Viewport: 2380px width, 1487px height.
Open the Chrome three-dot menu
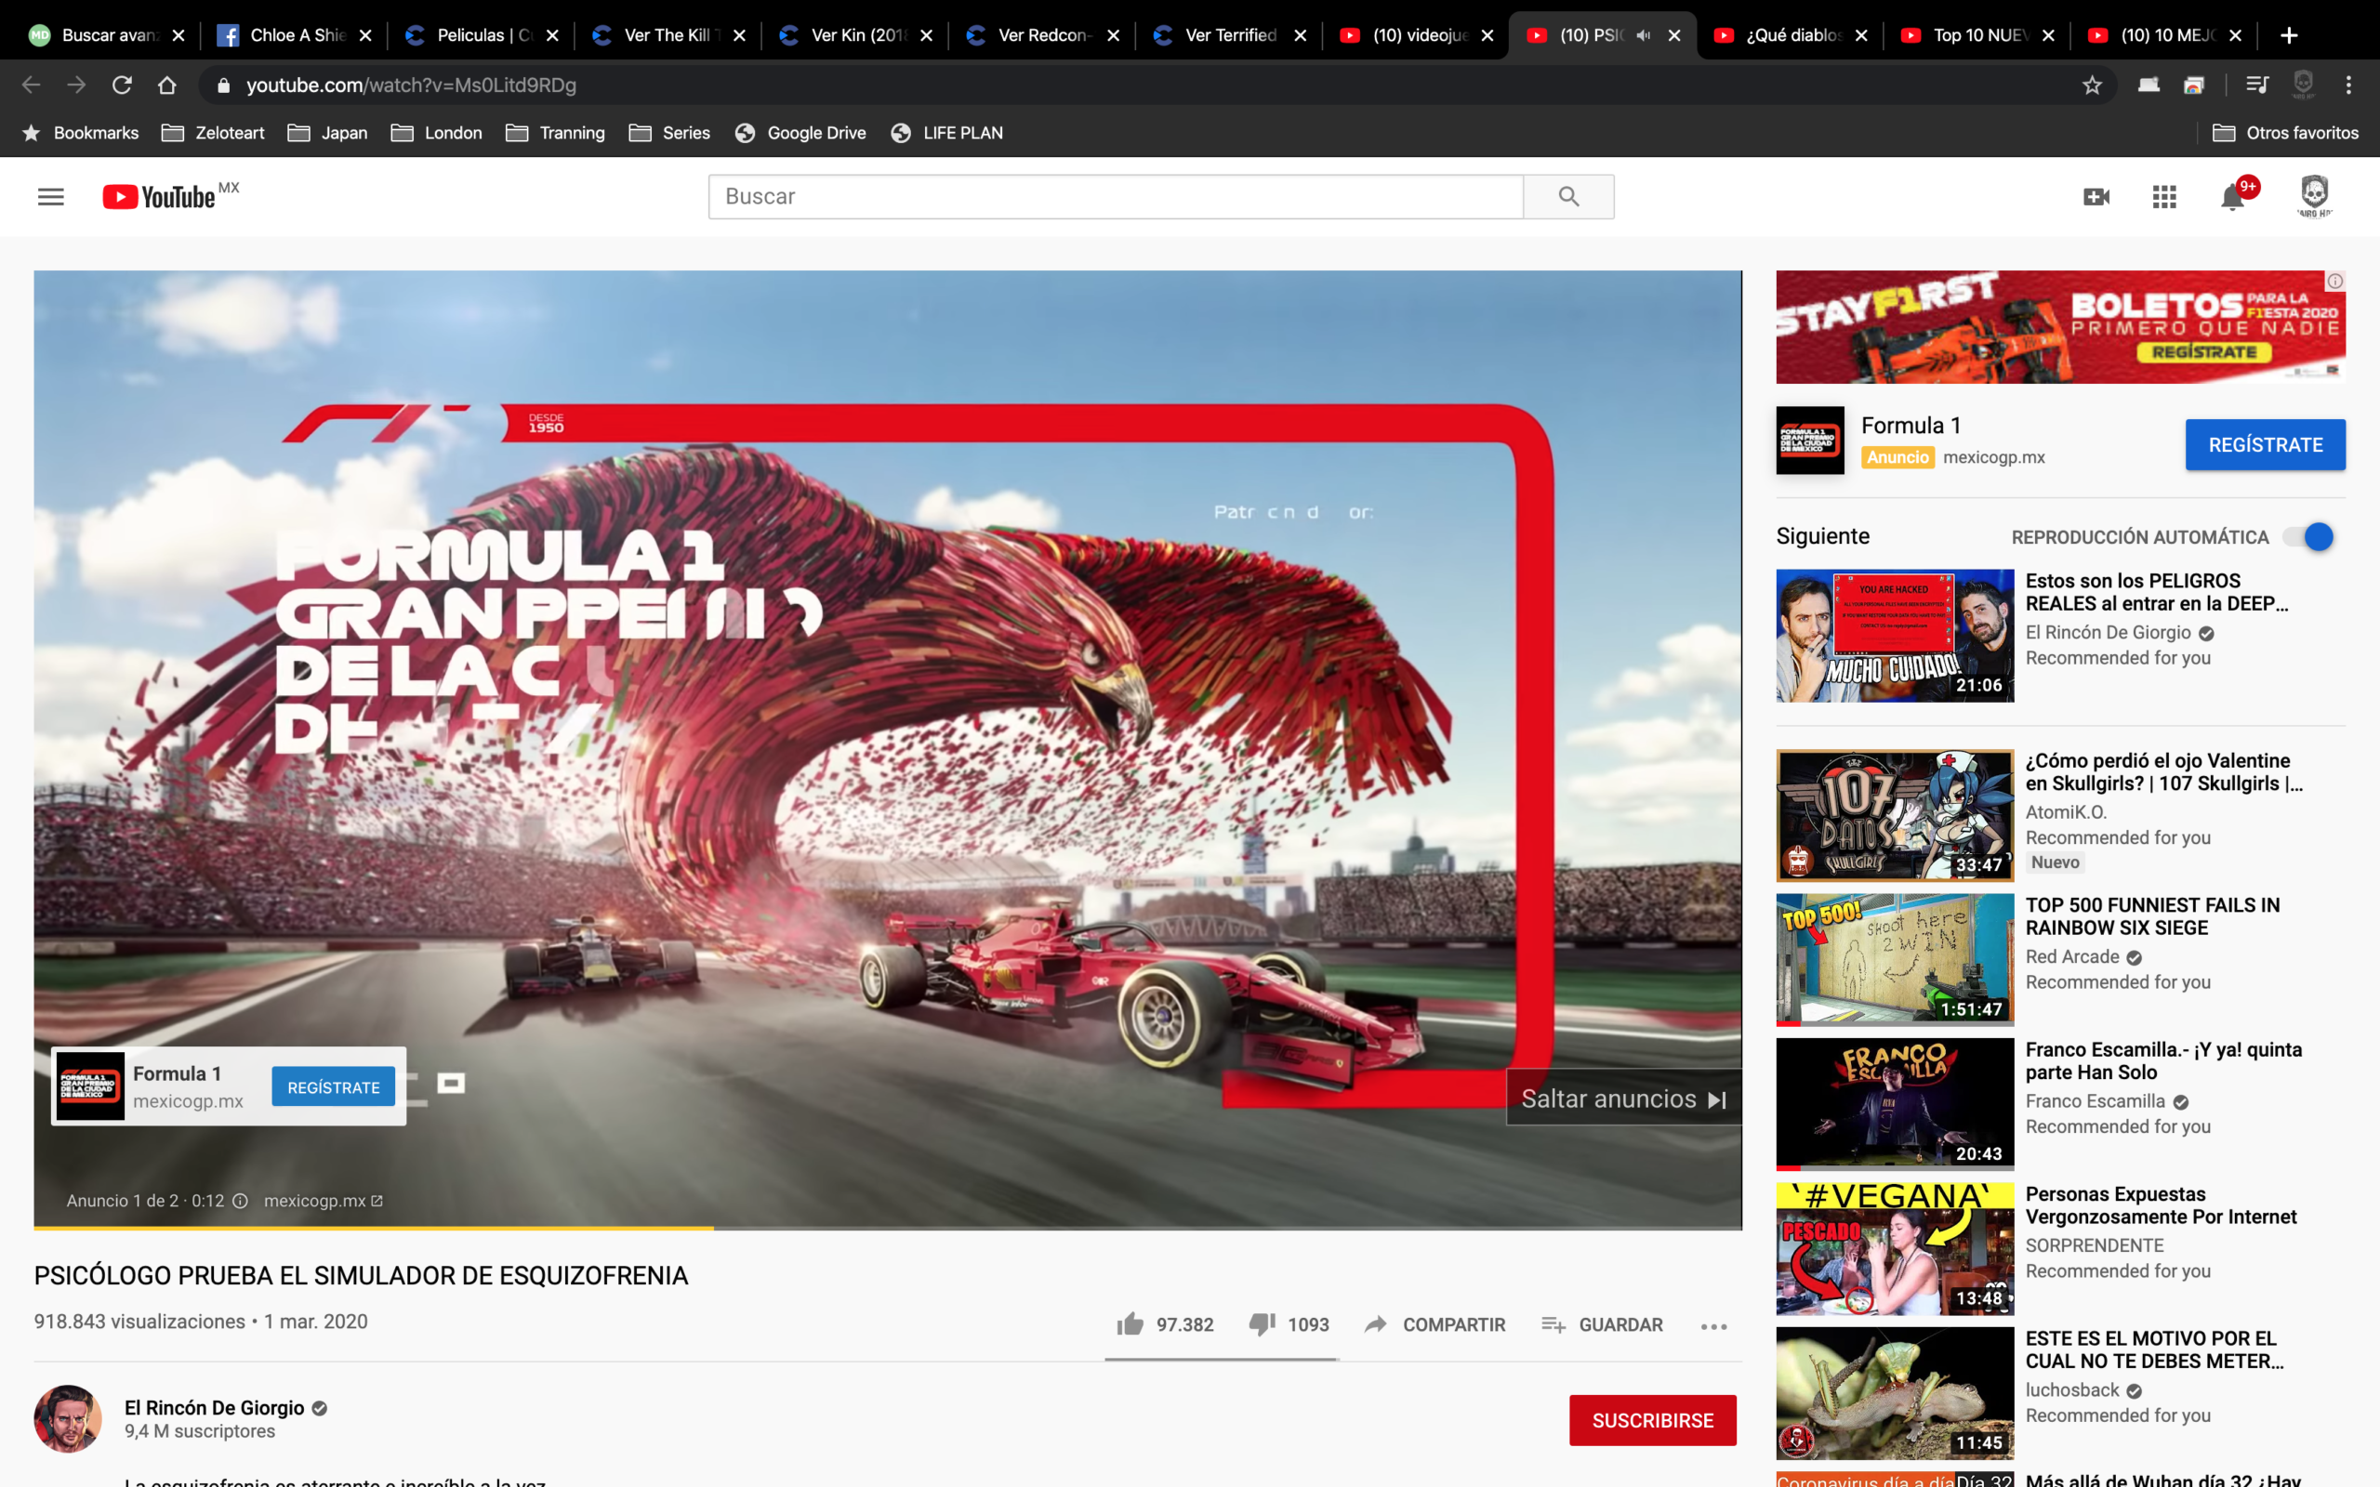tap(2348, 86)
